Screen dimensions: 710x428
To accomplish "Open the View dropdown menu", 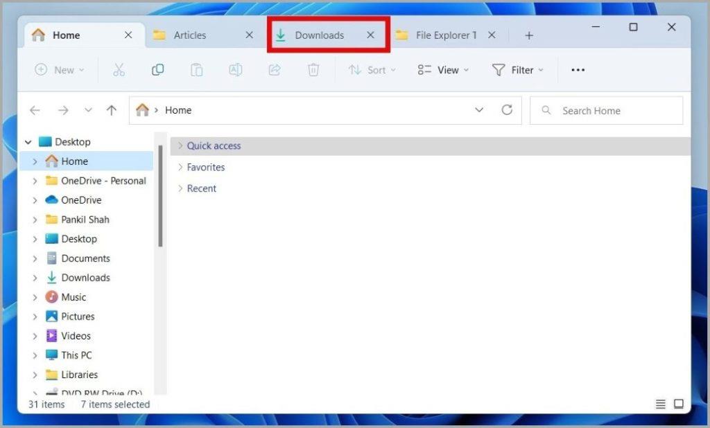I will [x=442, y=70].
